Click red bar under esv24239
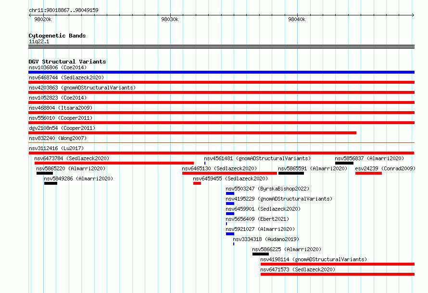 (368, 173)
